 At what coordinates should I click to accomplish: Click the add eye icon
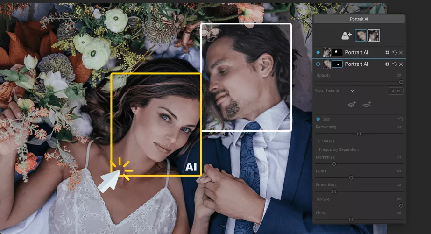(352, 105)
